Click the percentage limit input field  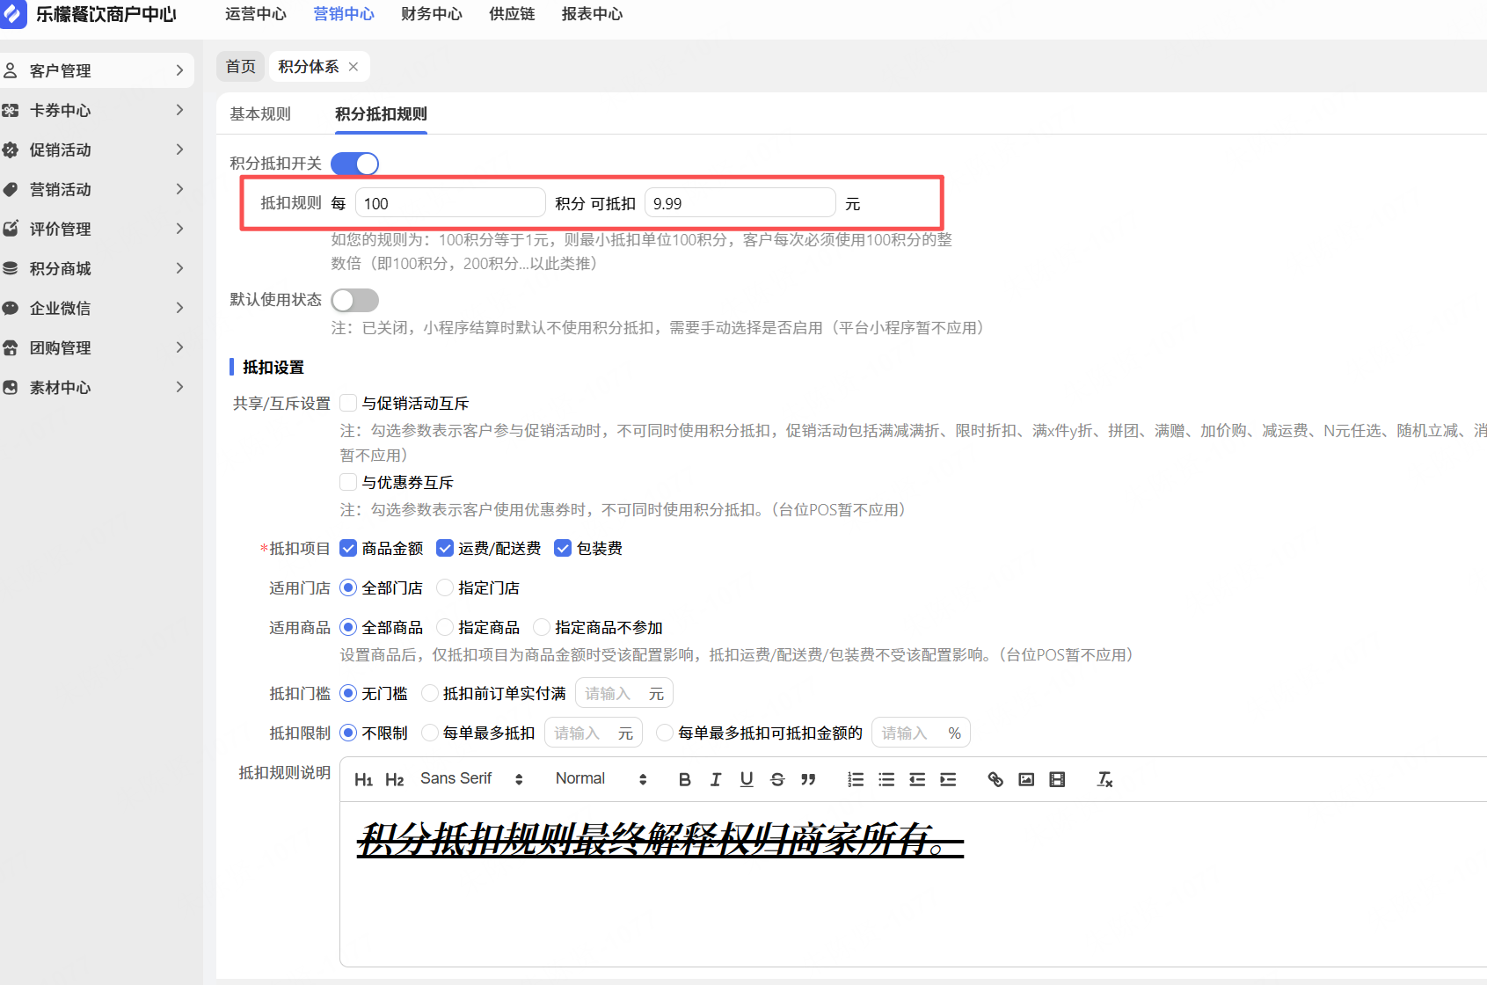[921, 733]
